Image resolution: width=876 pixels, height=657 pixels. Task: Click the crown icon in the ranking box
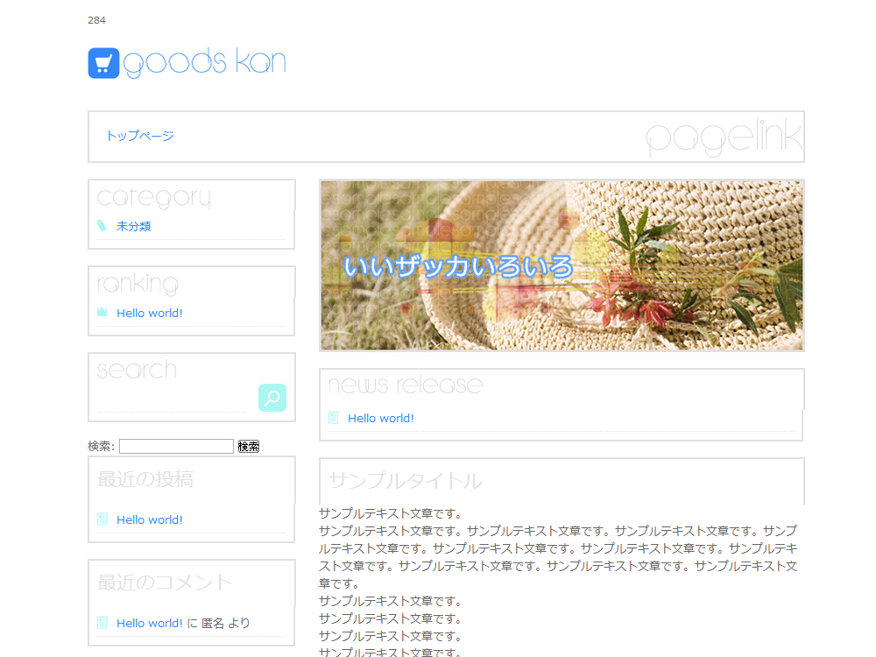click(x=102, y=312)
